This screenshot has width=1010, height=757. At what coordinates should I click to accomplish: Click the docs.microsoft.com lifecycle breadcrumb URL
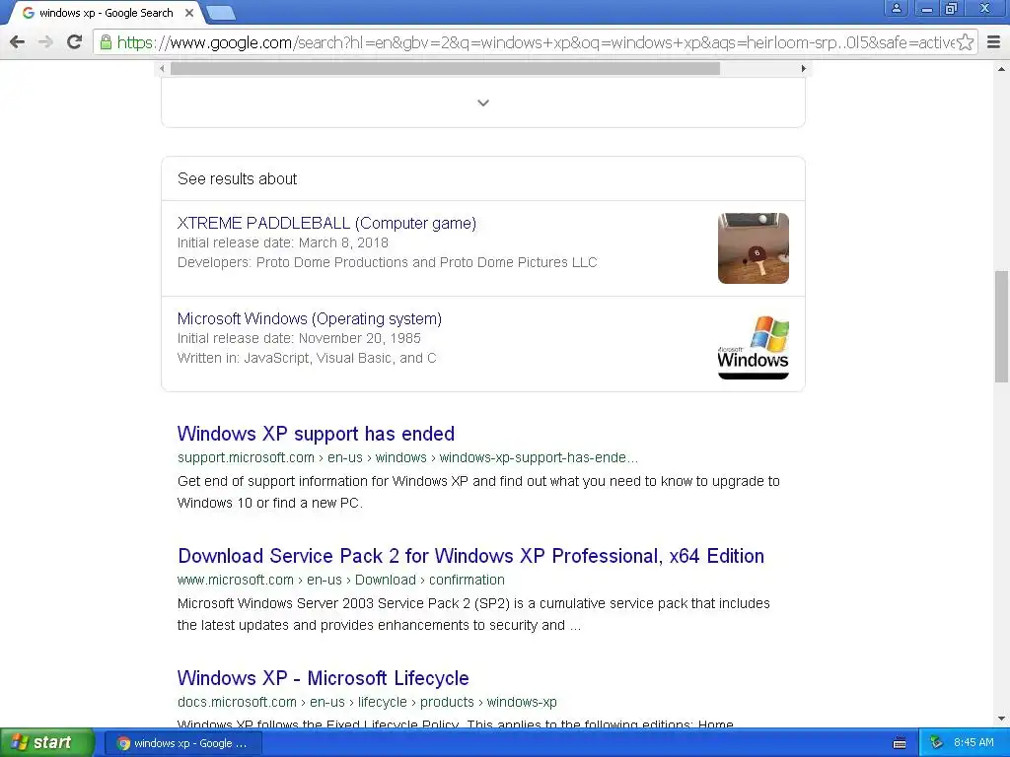(367, 702)
